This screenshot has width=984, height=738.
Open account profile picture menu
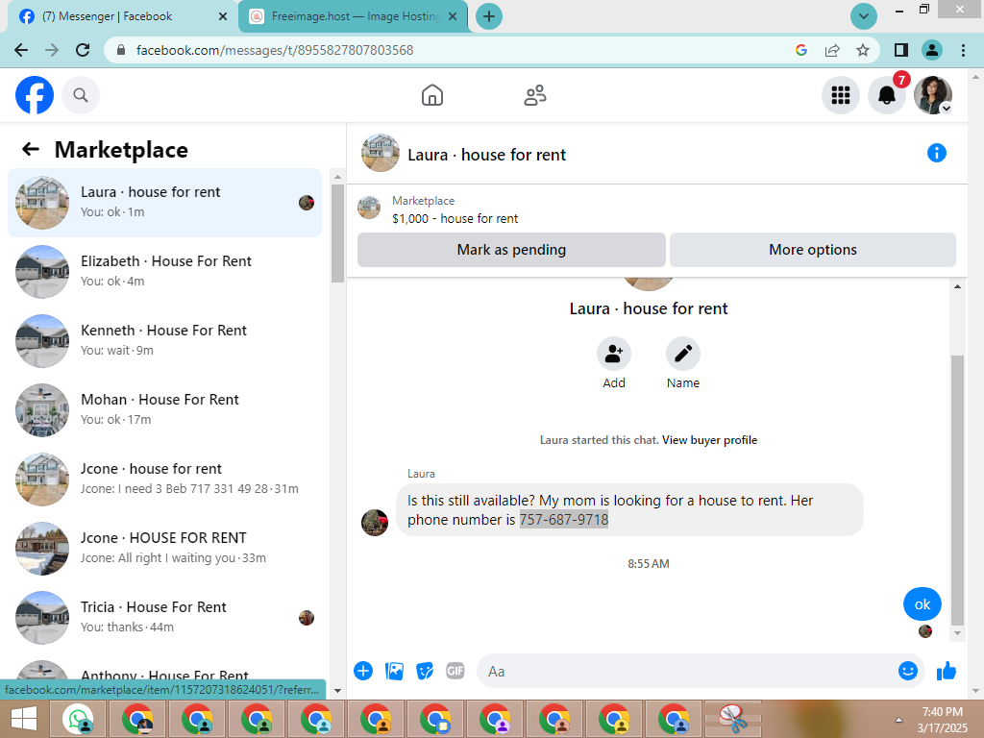click(x=933, y=95)
